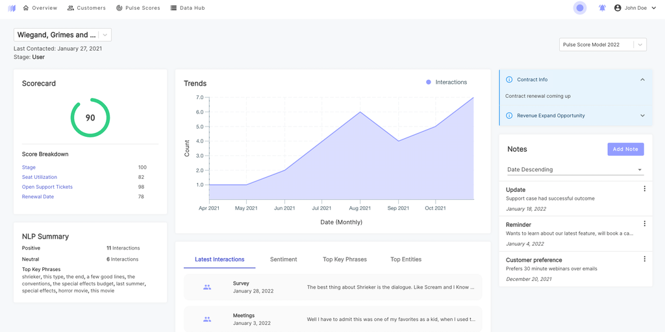Click the Add Note button
665x332 pixels.
(625, 149)
